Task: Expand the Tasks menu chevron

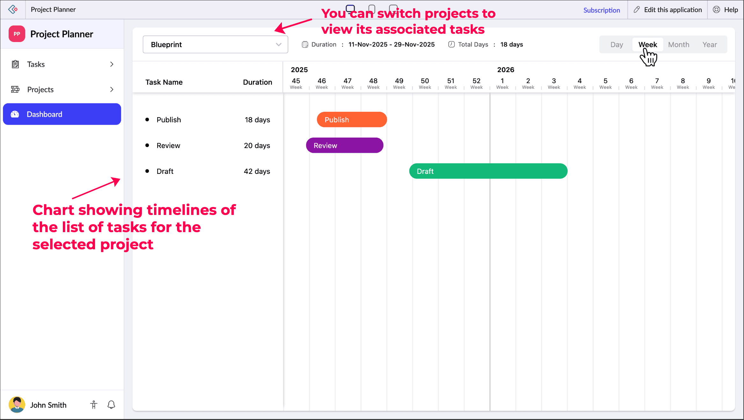Action: pos(112,64)
